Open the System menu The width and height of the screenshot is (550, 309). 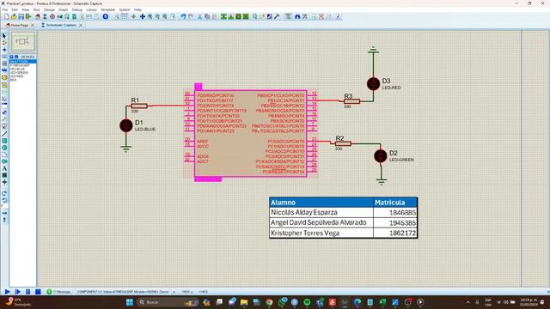pyautogui.click(x=124, y=9)
